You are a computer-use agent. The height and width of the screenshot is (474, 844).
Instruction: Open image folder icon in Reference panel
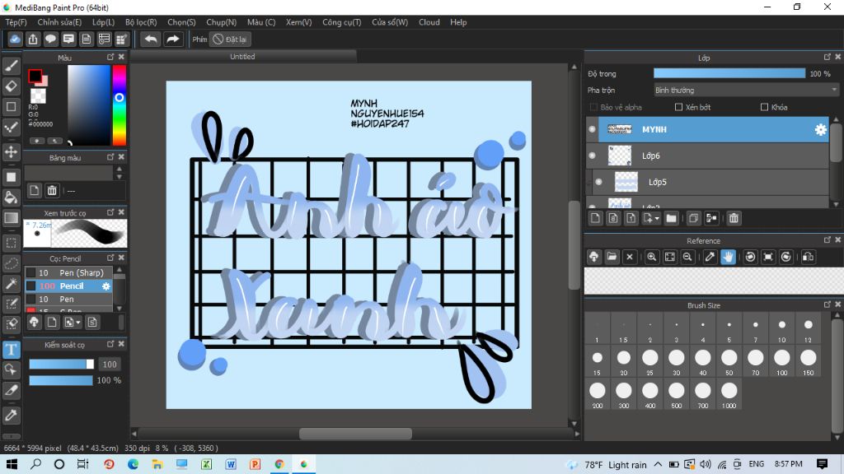coord(612,257)
